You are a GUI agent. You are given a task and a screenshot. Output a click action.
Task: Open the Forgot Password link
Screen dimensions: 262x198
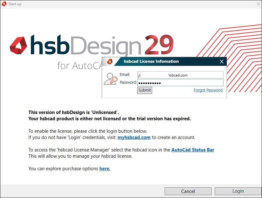point(208,90)
